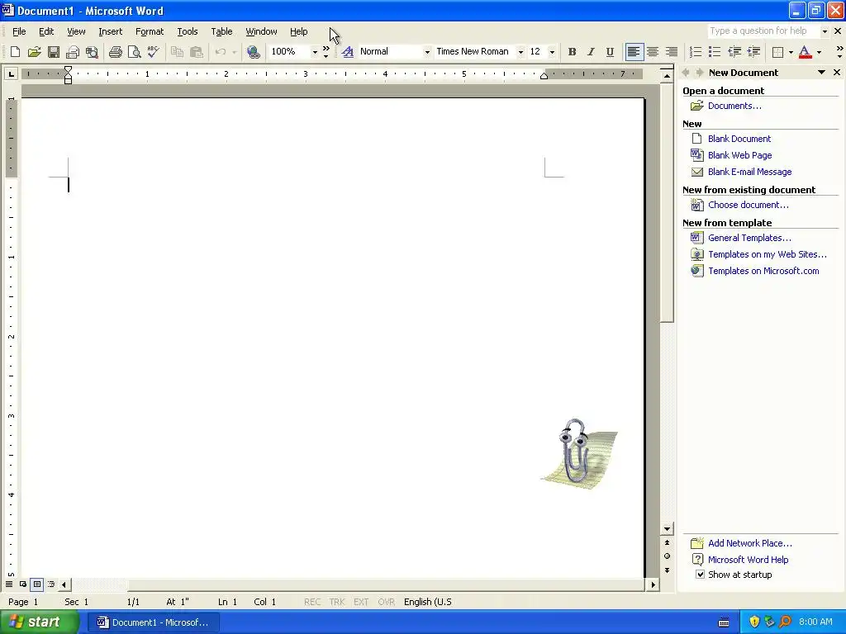Image resolution: width=846 pixels, height=634 pixels.
Task: Open the Styles and Formatting pane icon
Action: pyautogui.click(x=348, y=52)
